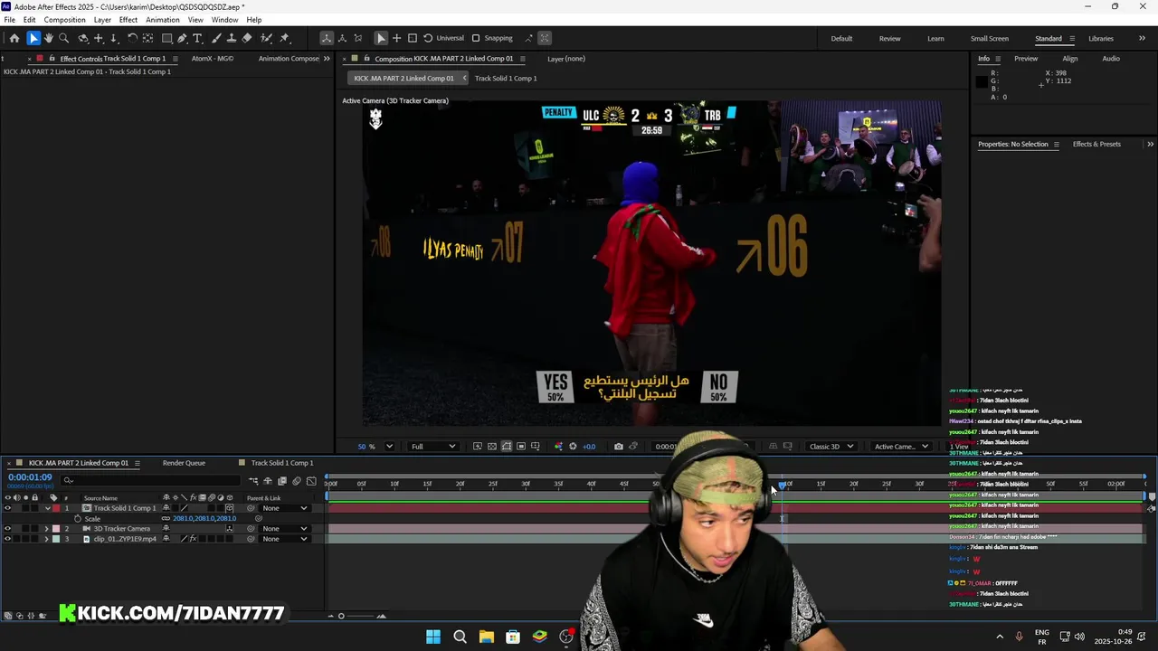Select the Pen tool
This screenshot has width=1158, height=651.
point(182,38)
